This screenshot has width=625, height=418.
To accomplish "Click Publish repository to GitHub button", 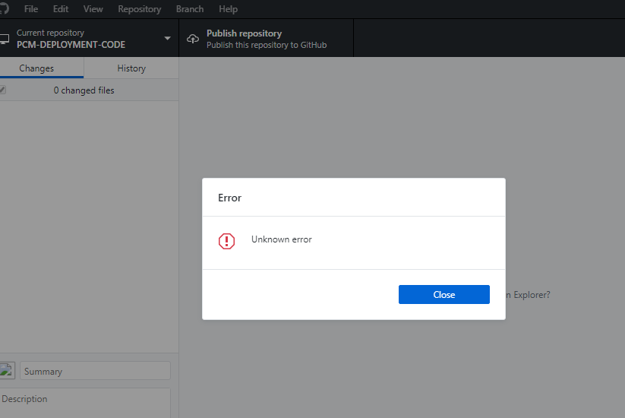I will point(267,38).
